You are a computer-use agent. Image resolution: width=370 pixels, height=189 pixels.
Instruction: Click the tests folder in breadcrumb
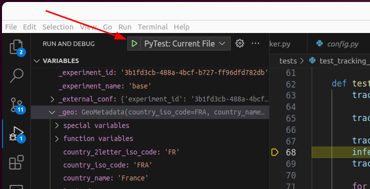(x=288, y=61)
